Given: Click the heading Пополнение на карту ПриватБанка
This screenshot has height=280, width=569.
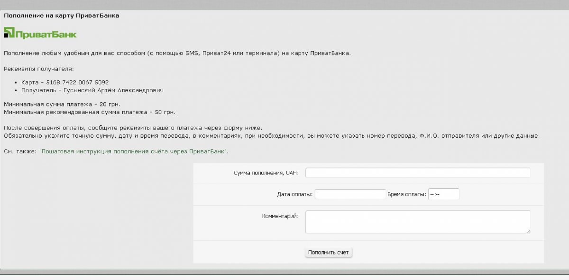Looking at the screenshot, I should pos(62,16).
